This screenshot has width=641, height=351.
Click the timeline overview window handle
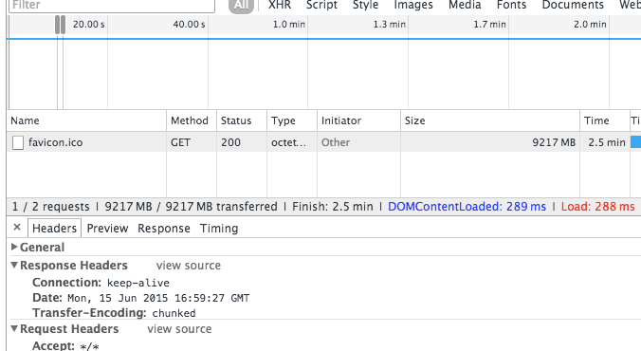(60, 25)
